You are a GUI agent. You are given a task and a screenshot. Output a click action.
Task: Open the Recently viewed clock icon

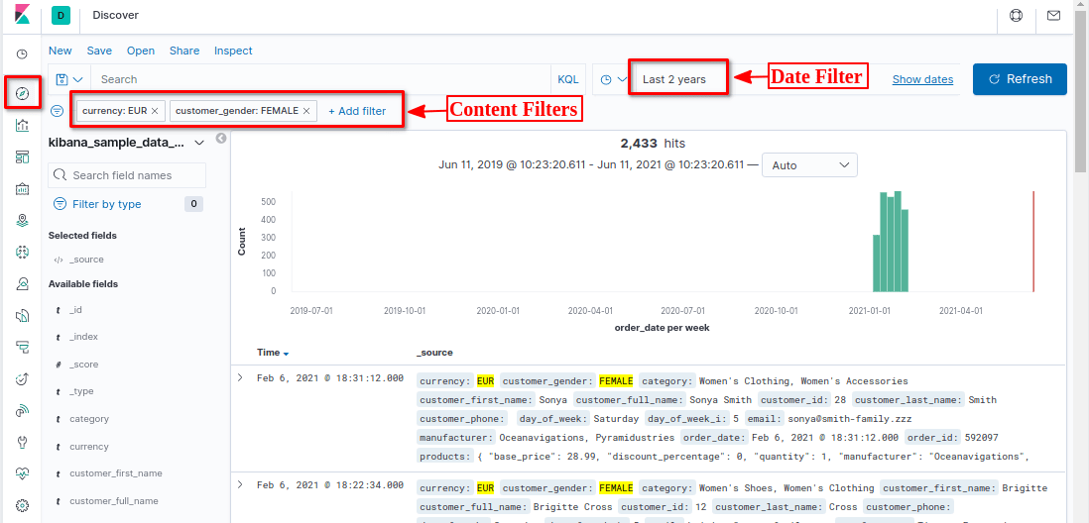coord(22,54)
